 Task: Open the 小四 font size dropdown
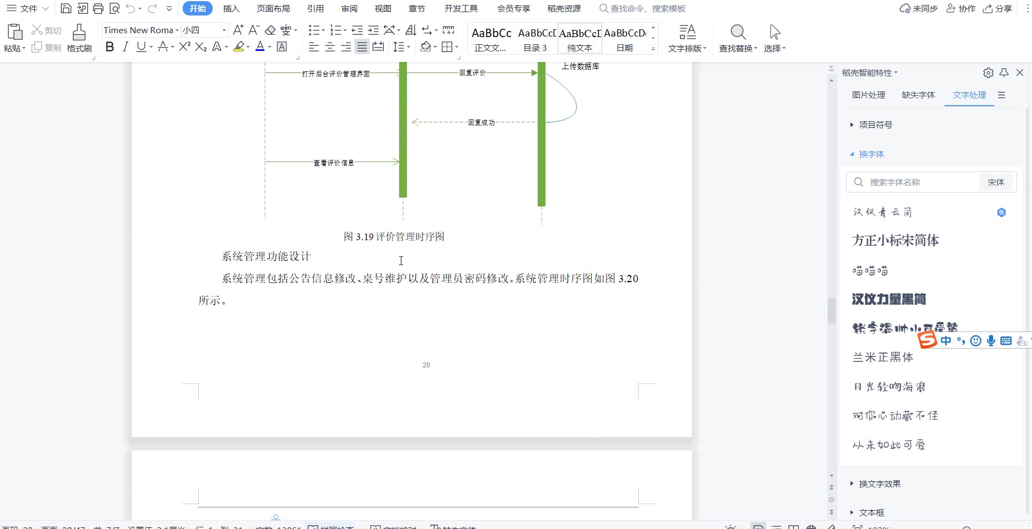point(224,30)
